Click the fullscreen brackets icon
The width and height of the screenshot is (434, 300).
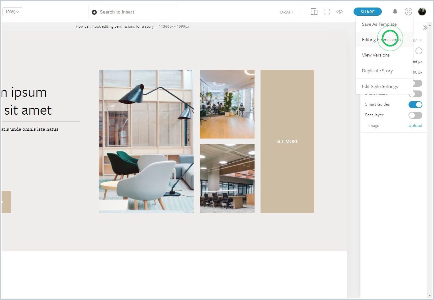(327, 12)
